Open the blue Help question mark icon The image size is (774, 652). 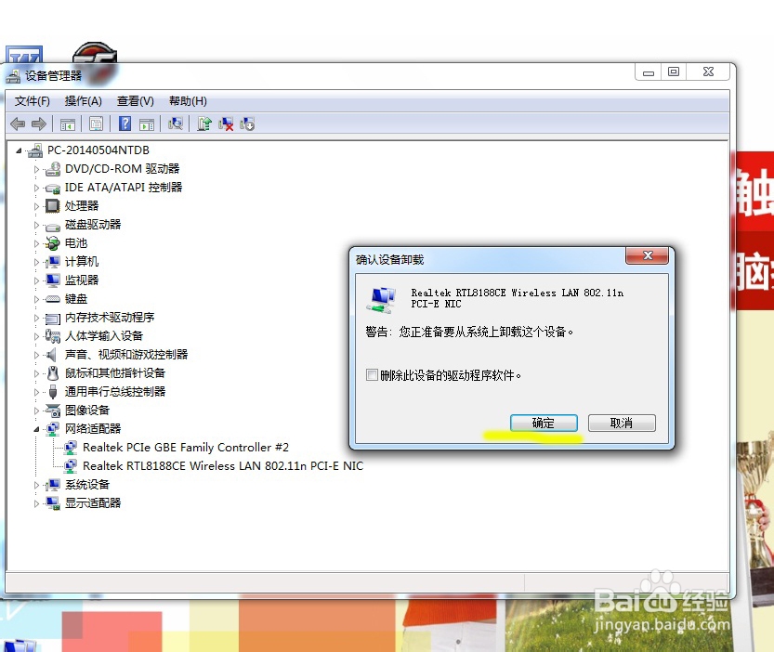125,124
